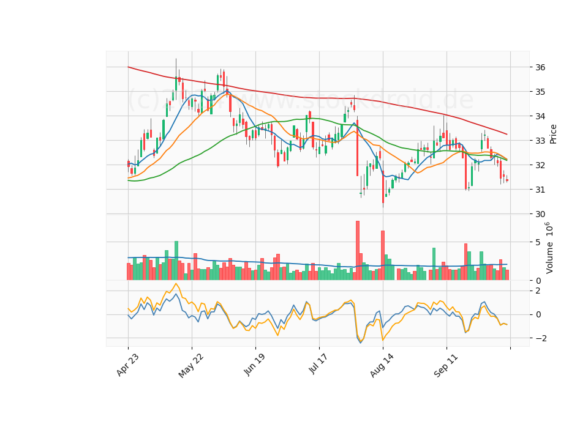Click the price tick label 35
Image resolution: width=588 pixels, height=422 pixels.
tap(540, 92)
